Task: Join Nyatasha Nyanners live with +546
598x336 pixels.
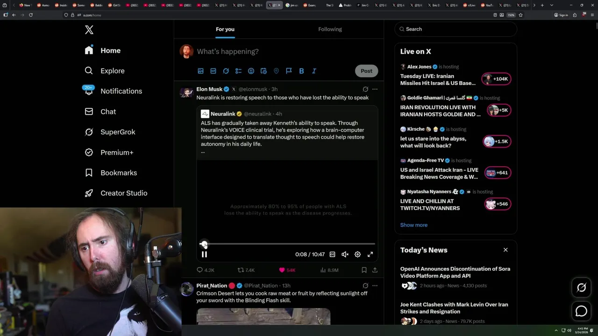Action: 498,204
